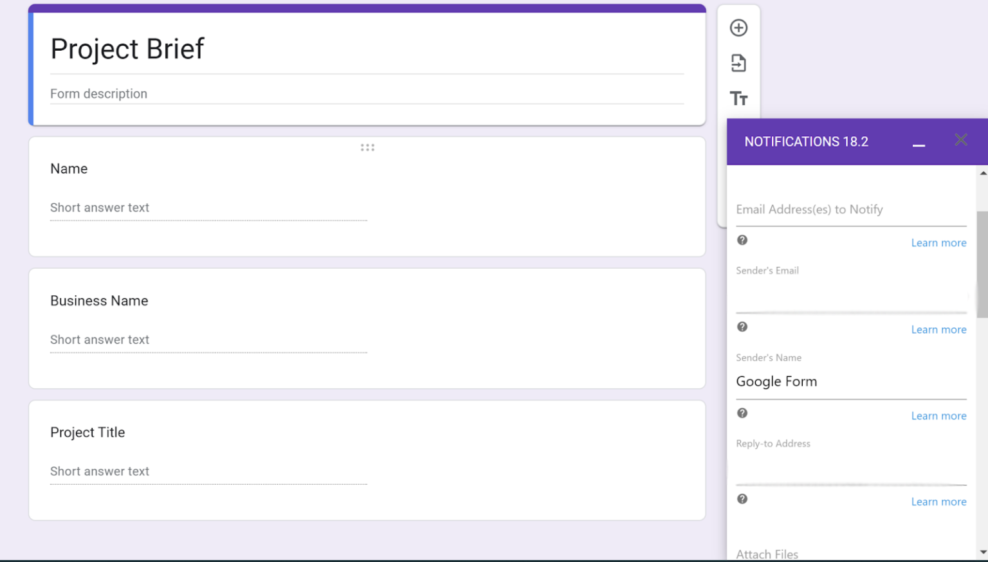Screen dimensions: 988x562
Task: Click help icon under Sender's Email field
Action: point(742,327)
